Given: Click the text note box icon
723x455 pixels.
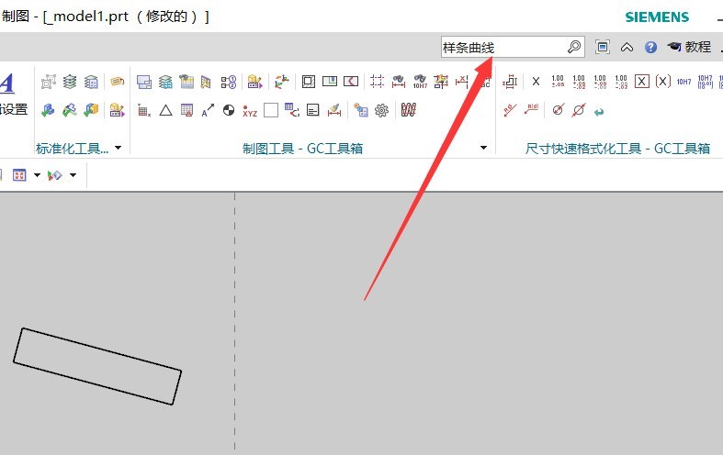Looking at the screenshot, I should click(x=313, y=110).
